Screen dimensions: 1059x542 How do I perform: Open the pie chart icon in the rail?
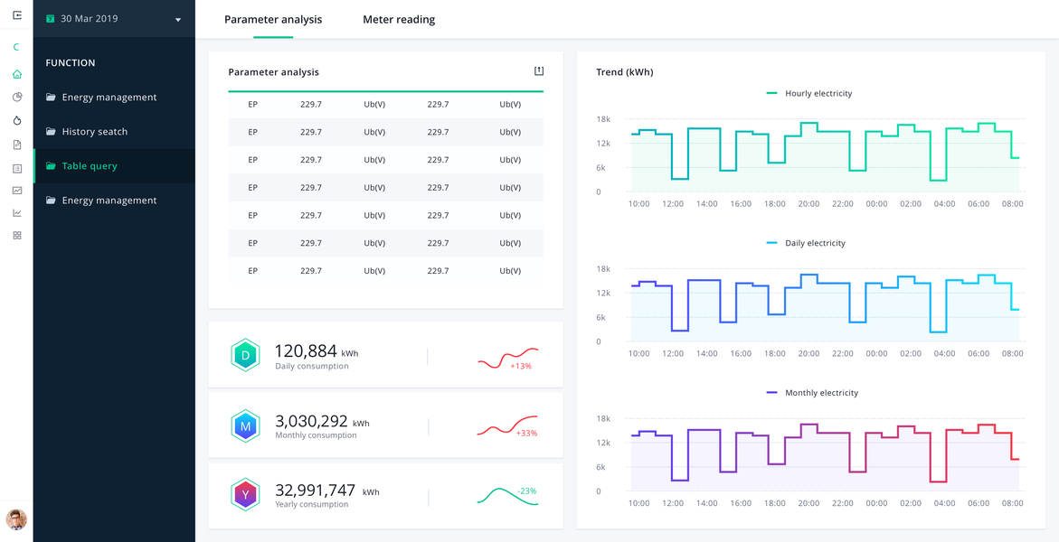coord(17,98)
